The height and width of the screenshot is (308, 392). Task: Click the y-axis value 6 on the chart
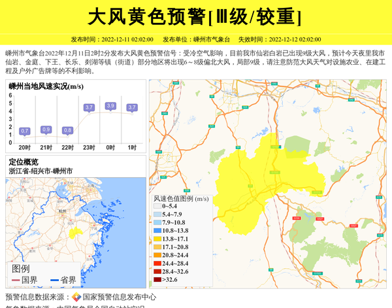[x=10, y=95]
